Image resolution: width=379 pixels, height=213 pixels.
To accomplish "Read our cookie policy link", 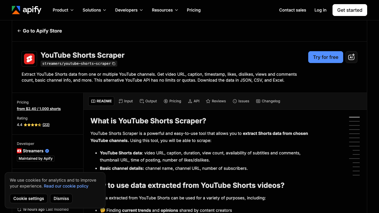I will 66,186.
